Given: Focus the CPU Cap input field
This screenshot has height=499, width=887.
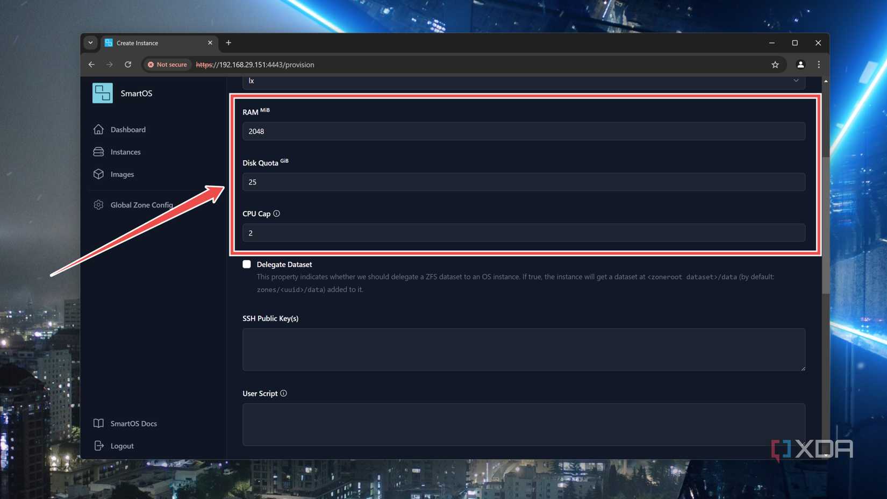Looking at the screenshot, I should click(x=524, y=233).
